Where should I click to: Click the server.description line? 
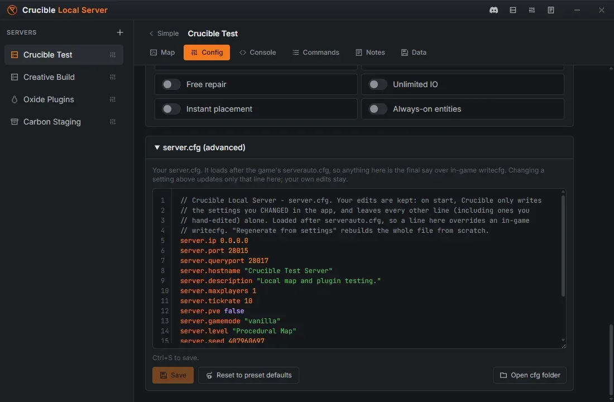pyautogui.click(x=280, y=281)
